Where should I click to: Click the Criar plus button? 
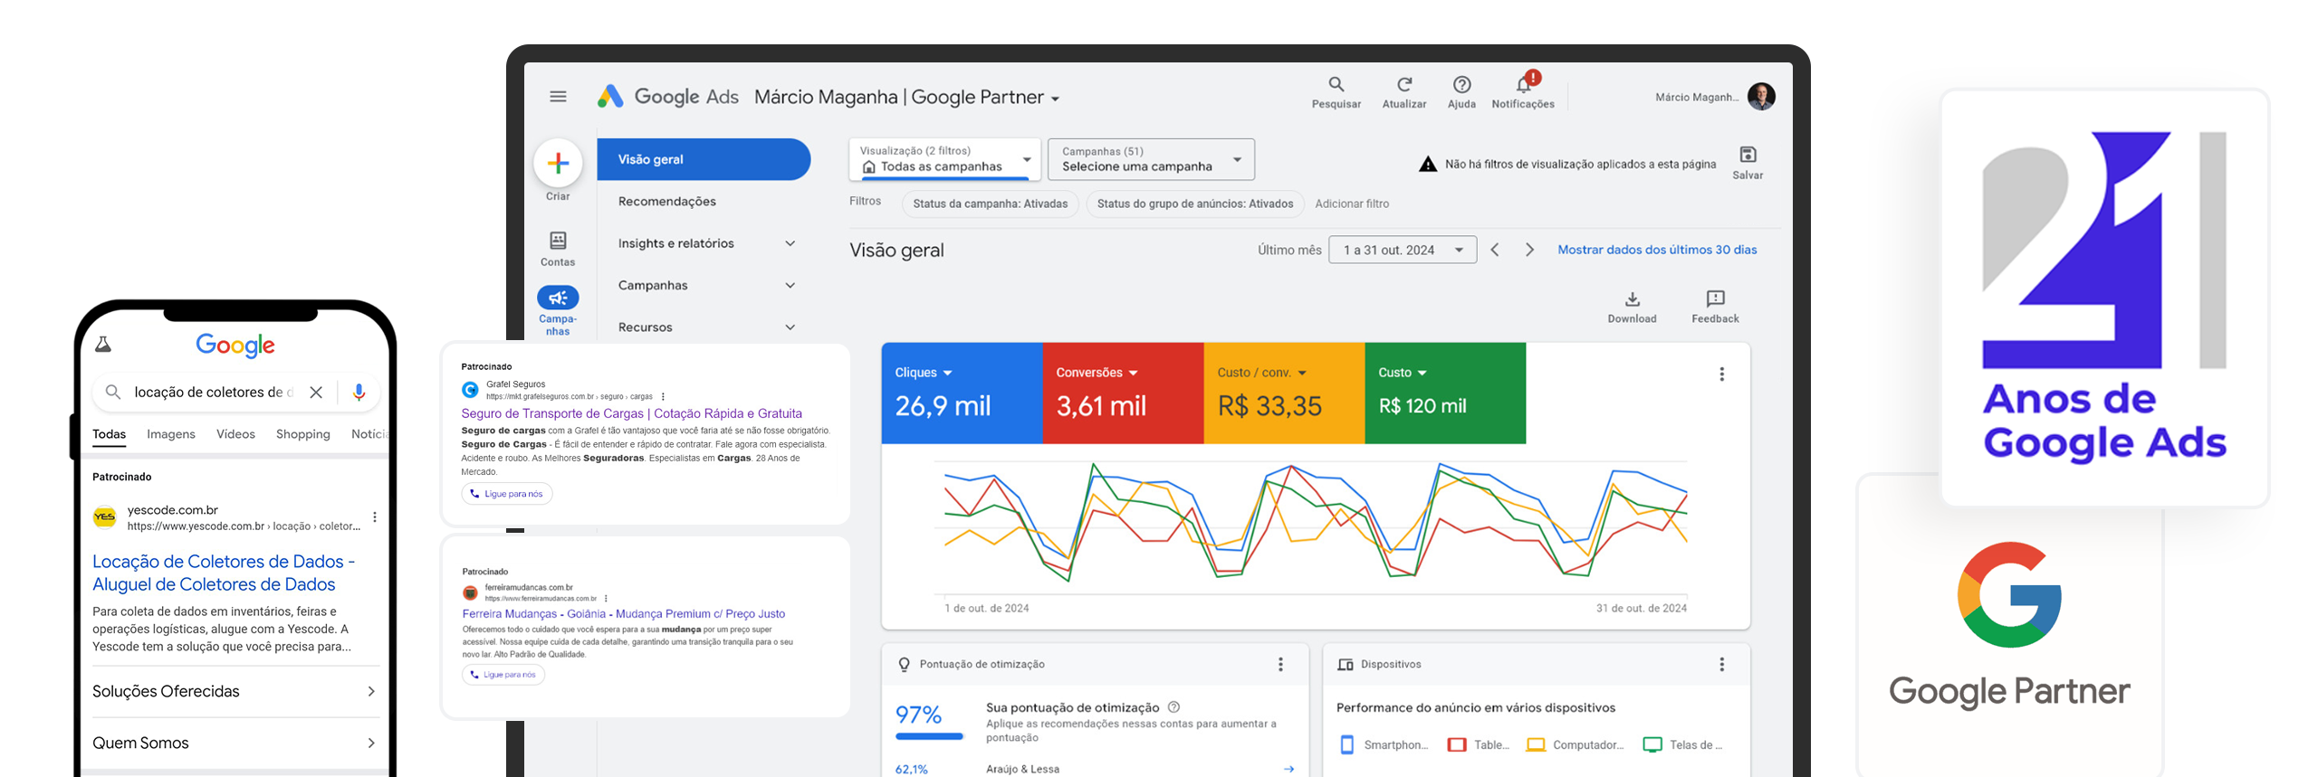tap(558, 163)
